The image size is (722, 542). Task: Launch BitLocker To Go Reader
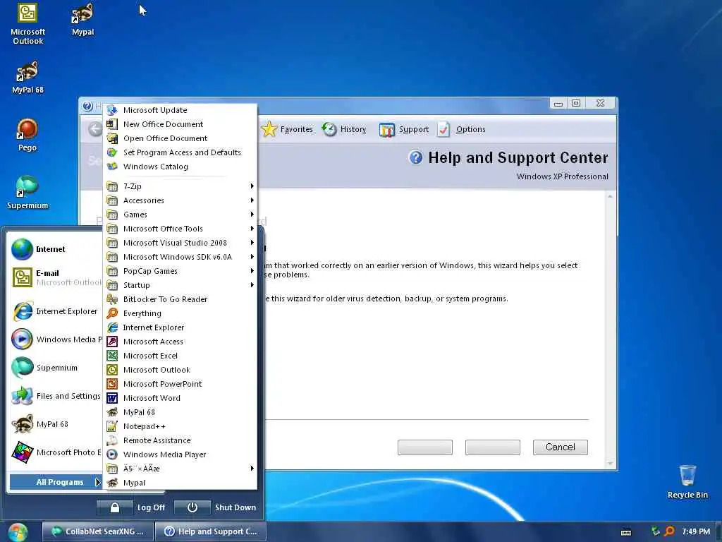click(180, 299)
